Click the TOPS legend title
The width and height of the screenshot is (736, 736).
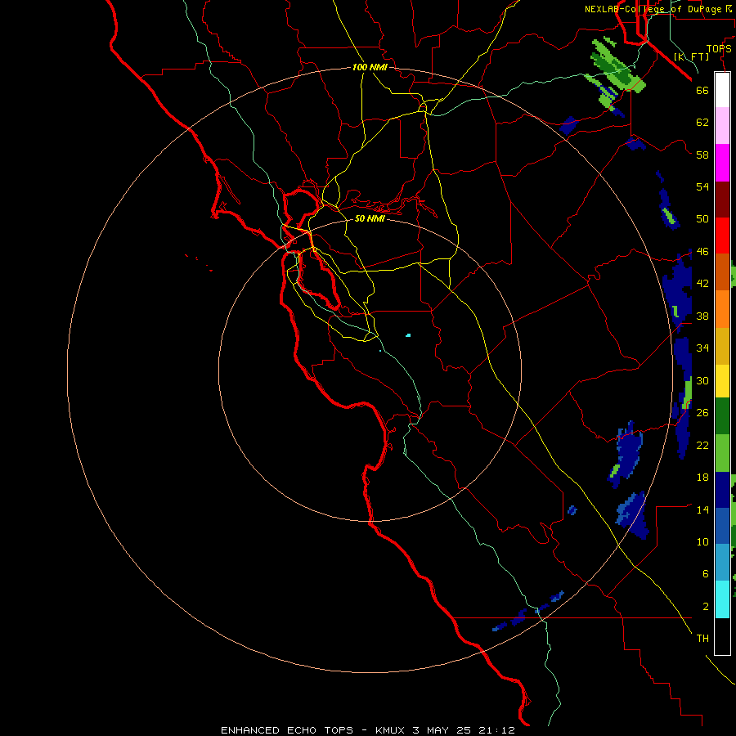point(719,49)
